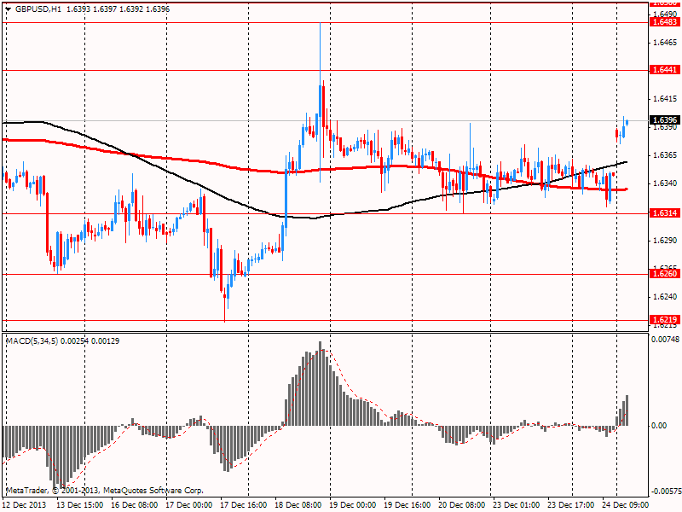Select the 1.6441 price level label
Viewport: 682px width, 512px height.
665,70
